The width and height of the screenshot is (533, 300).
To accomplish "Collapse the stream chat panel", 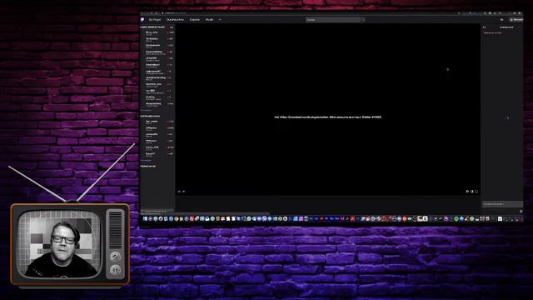I will click(485, 27).
